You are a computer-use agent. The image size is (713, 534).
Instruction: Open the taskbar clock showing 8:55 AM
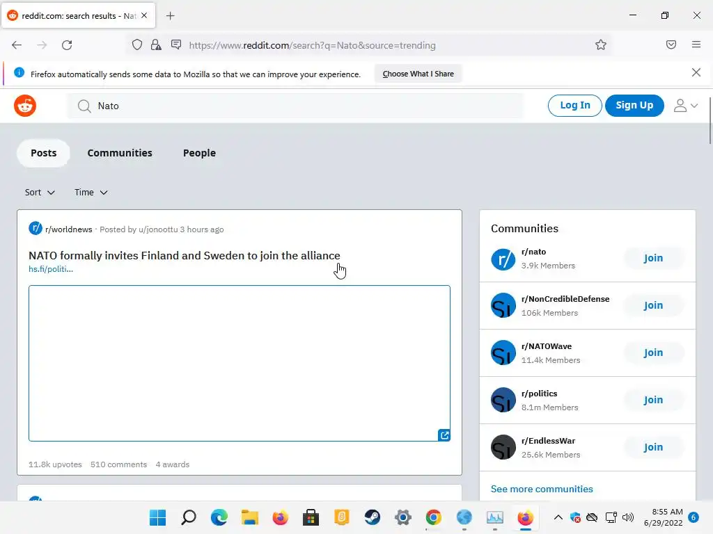664,517
